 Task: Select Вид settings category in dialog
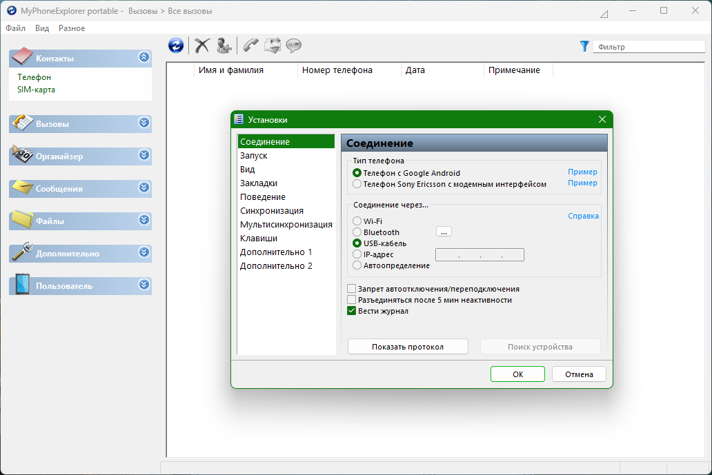[x=286, y=169]
